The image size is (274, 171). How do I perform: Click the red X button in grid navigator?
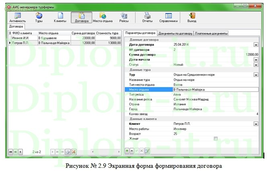tap(74, 152)
